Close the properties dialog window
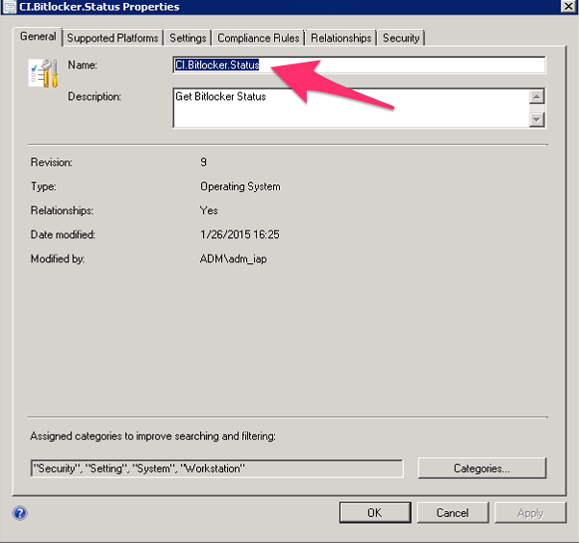579x543 pixels. click(x=569, y=6)
